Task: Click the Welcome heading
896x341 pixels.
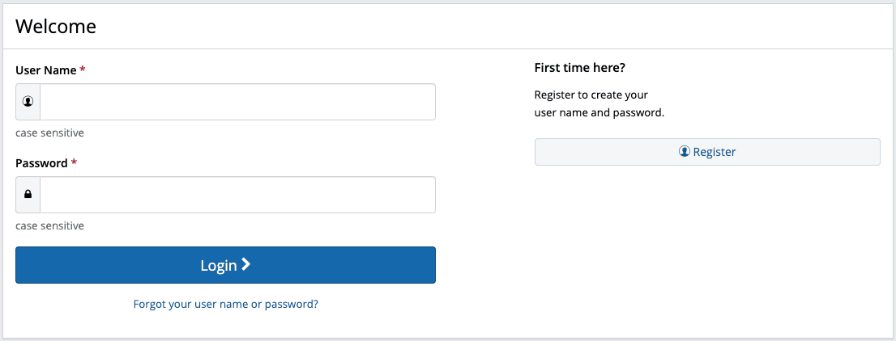Action: click(x=56, y=26)
